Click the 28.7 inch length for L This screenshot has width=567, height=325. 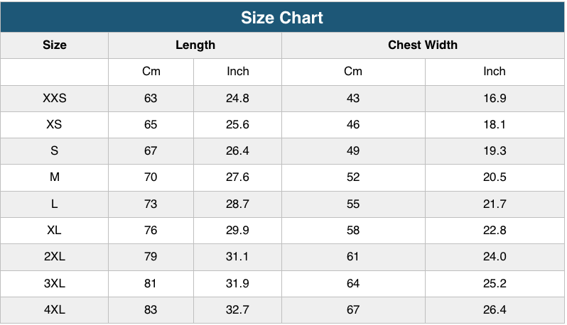[237, 204]
